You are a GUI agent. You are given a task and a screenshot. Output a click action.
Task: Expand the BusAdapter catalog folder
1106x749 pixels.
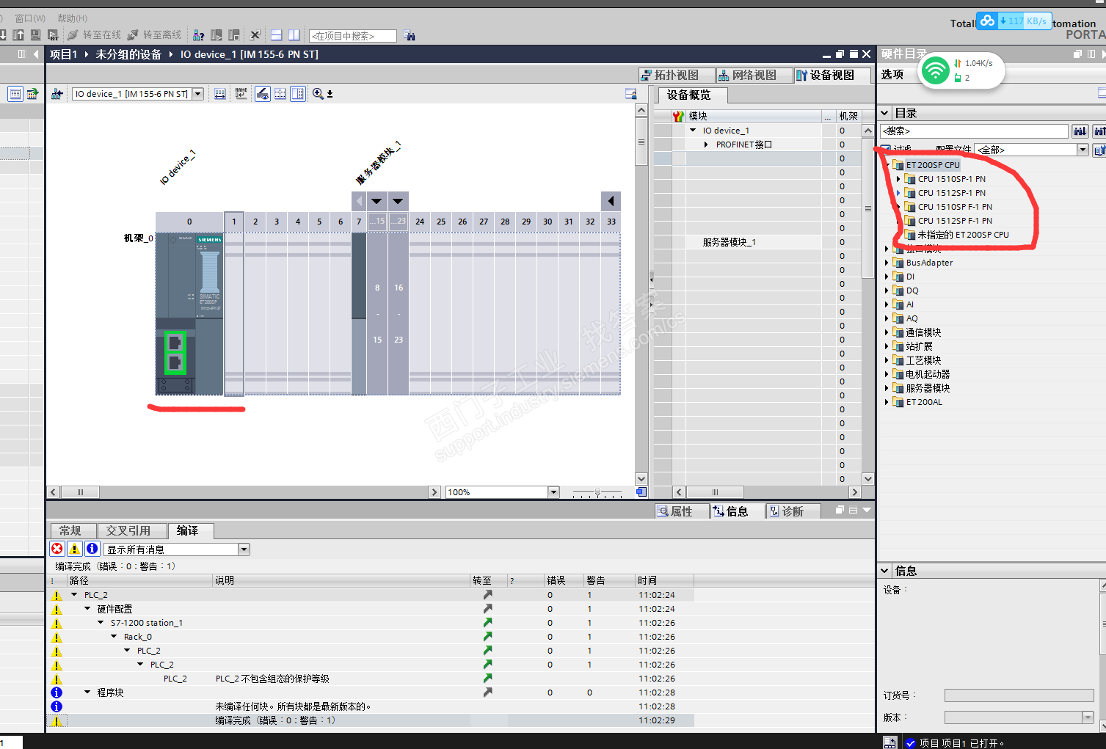[x=887, y=263]
